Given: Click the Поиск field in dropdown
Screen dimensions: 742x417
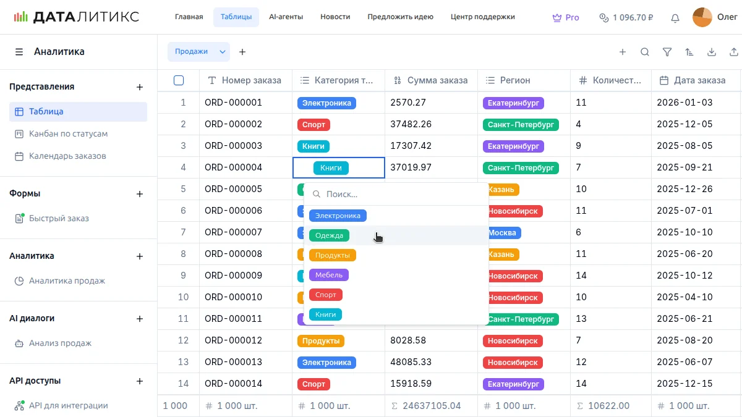Looking at the screenshot, I should [x=402, y=194].
